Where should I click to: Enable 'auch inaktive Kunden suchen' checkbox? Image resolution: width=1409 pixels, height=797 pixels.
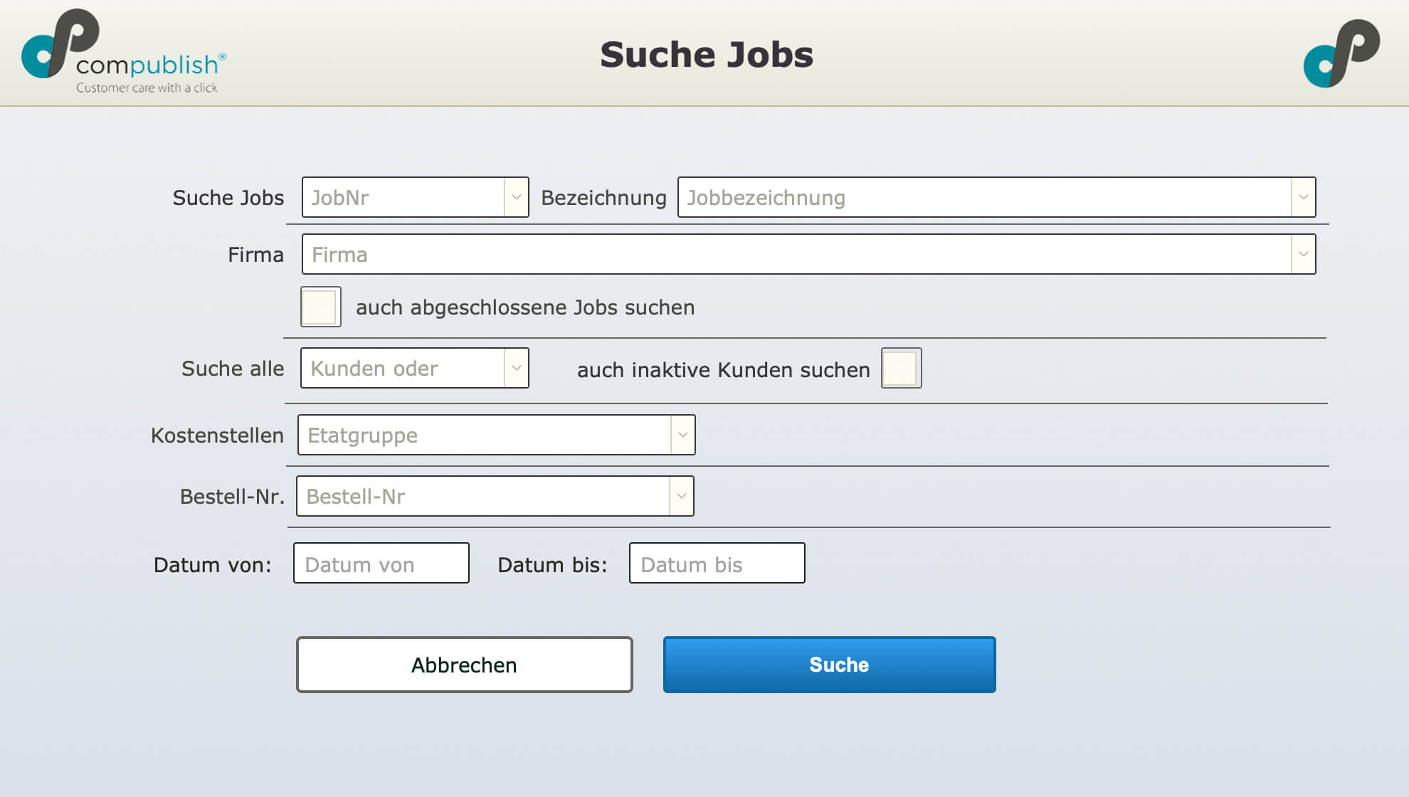click(901, 368)
